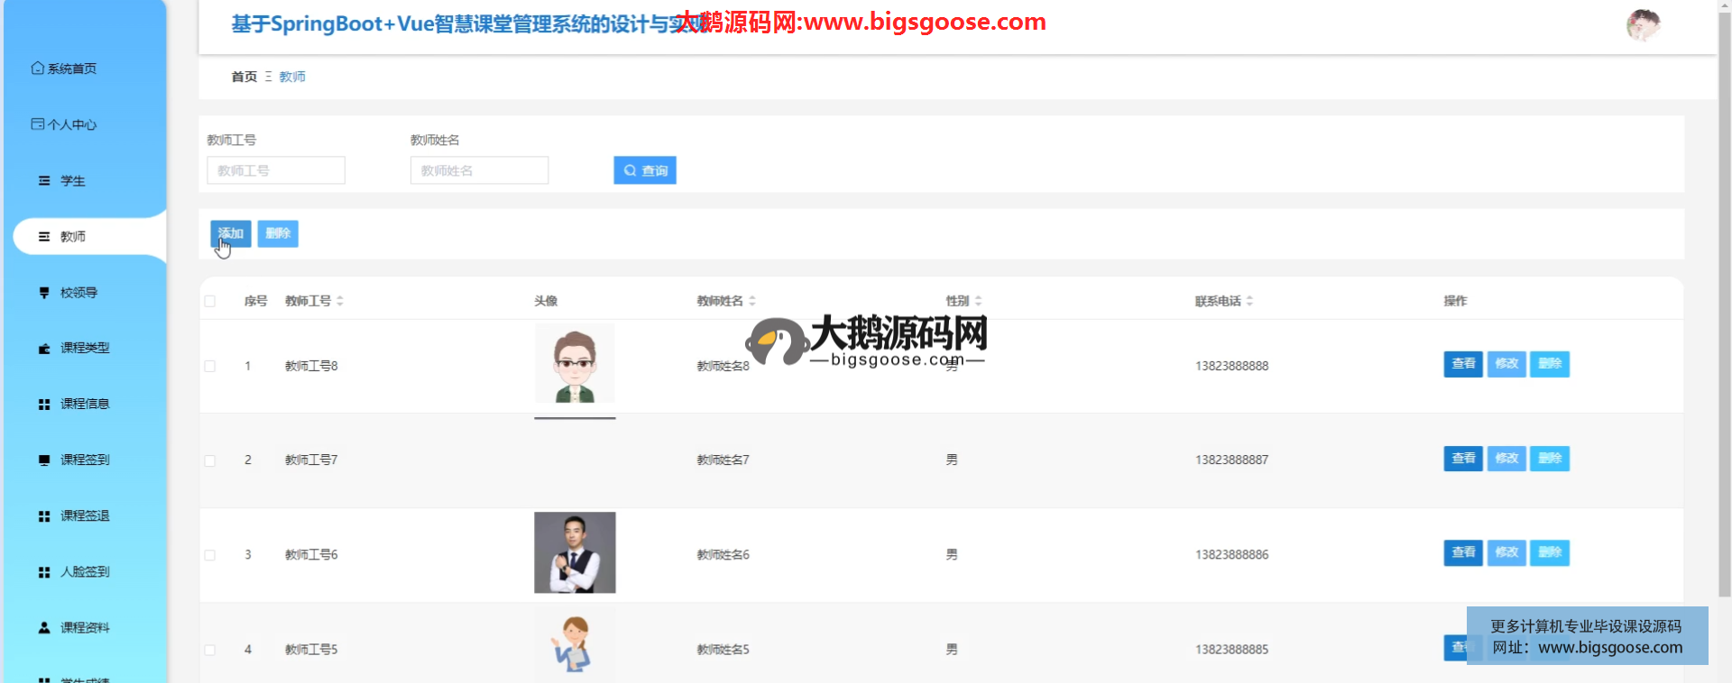Click the 校领导 sidebar icon

44,293
